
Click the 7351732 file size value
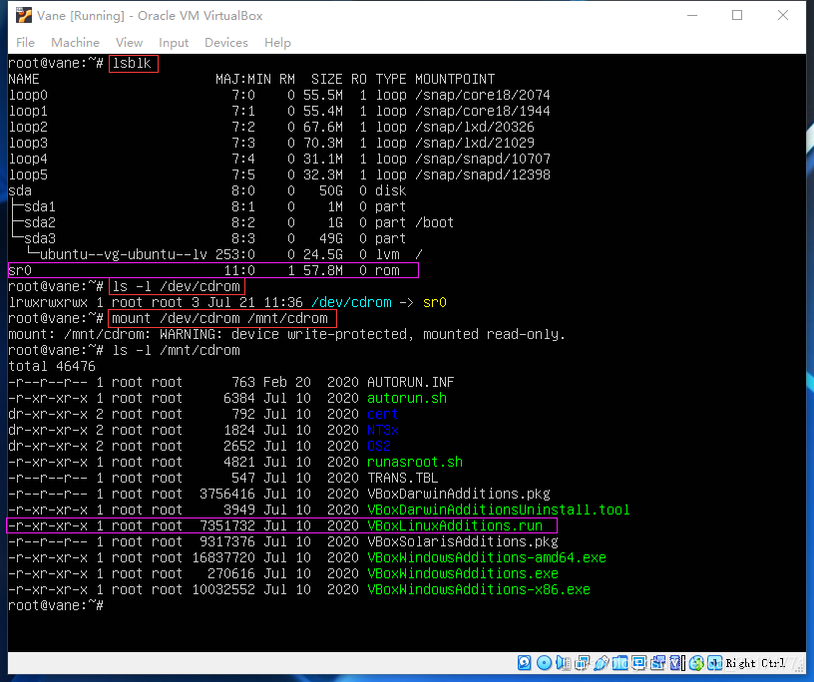point(227,525)
